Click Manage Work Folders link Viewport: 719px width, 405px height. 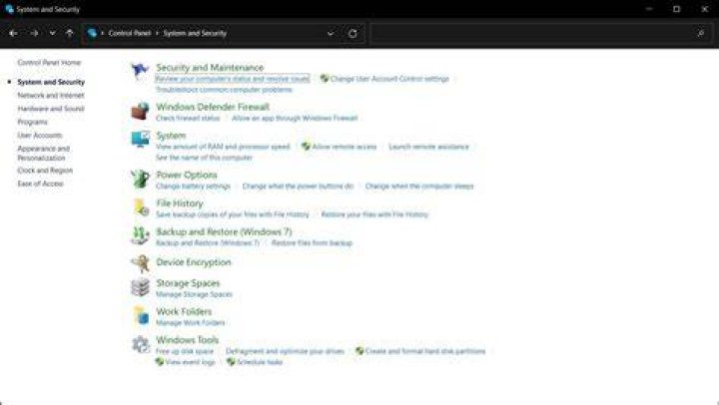point(191,322)
